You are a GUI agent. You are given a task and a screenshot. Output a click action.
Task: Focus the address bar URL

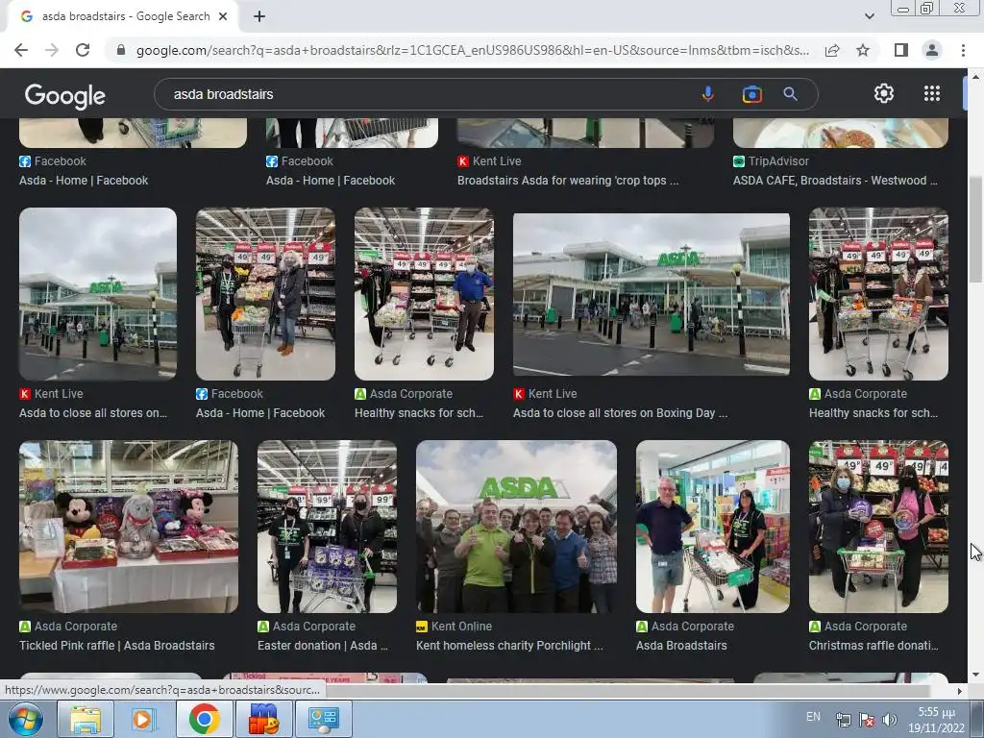(472, 50)
